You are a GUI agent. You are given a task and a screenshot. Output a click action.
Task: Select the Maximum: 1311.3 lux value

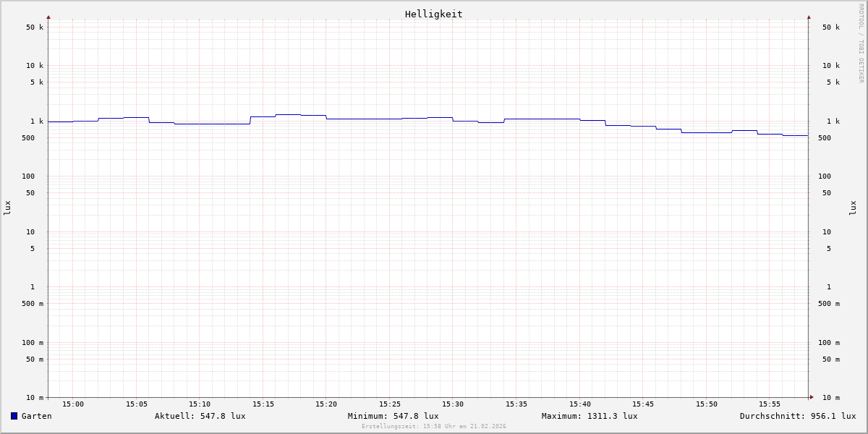590,416
